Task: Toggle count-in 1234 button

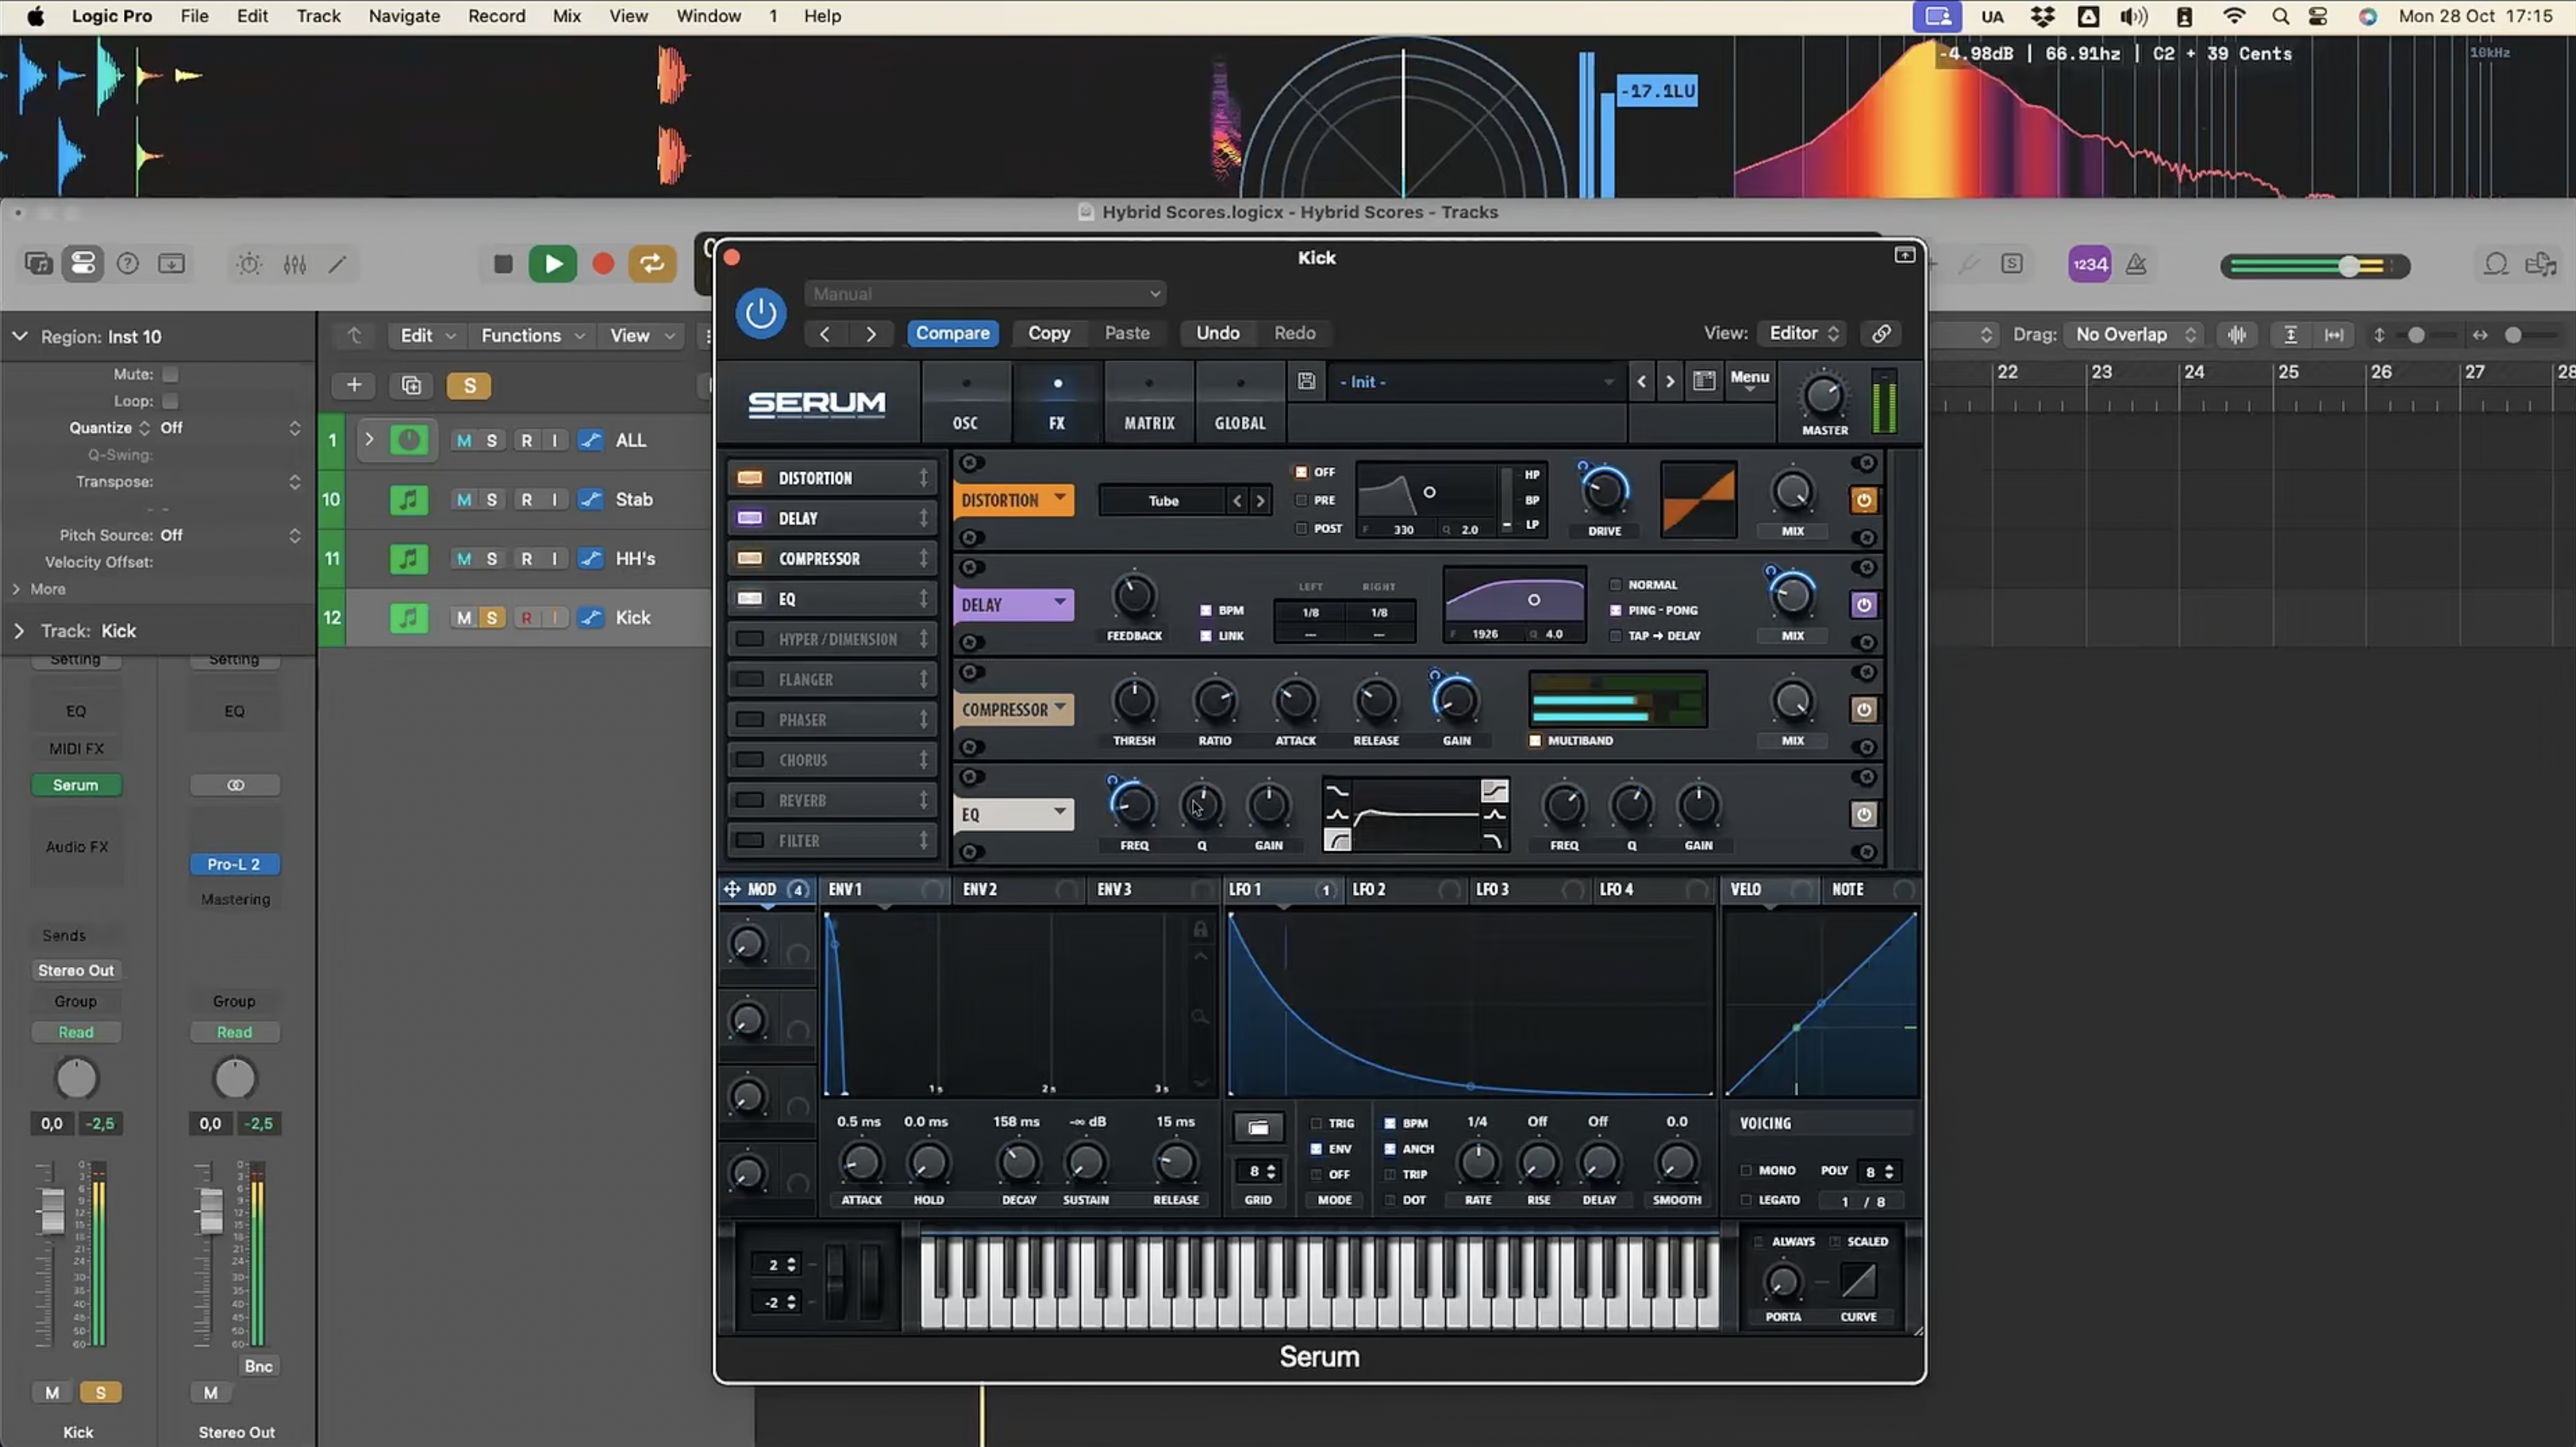Action: 2089,265
